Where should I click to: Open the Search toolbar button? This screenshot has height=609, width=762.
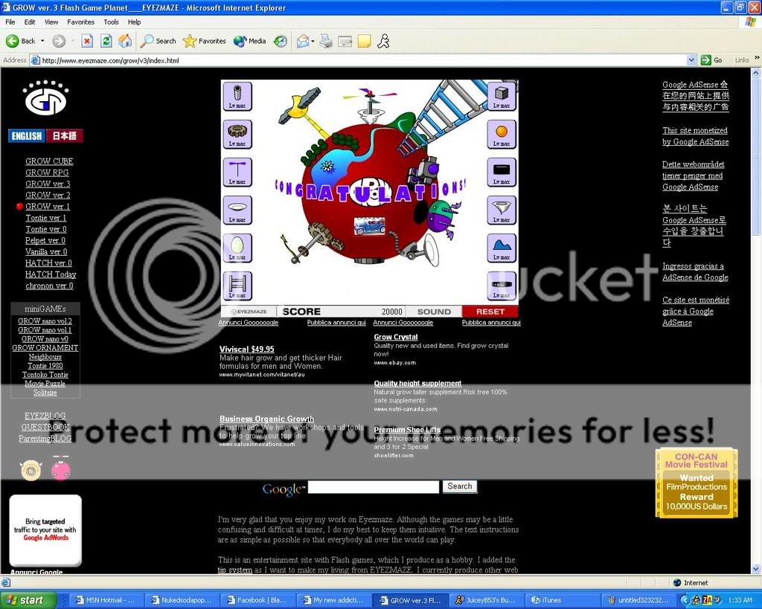point(158,42)
